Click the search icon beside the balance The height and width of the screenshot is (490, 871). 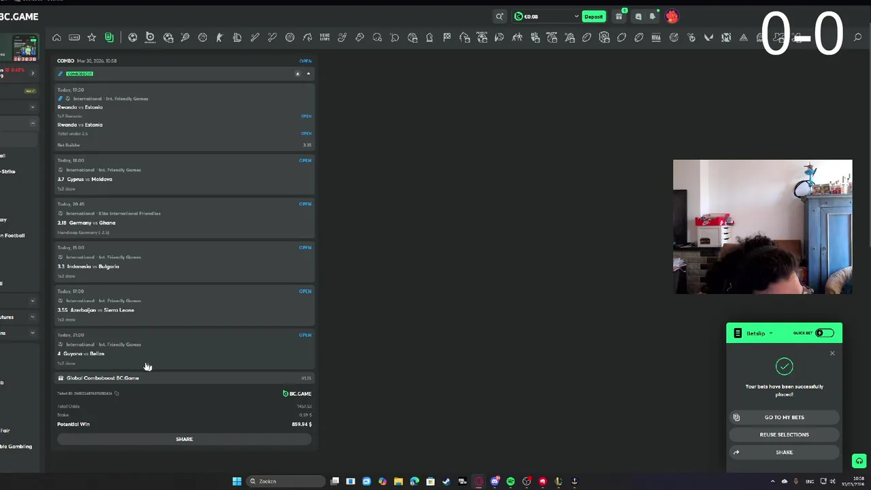tap(499, 16)
